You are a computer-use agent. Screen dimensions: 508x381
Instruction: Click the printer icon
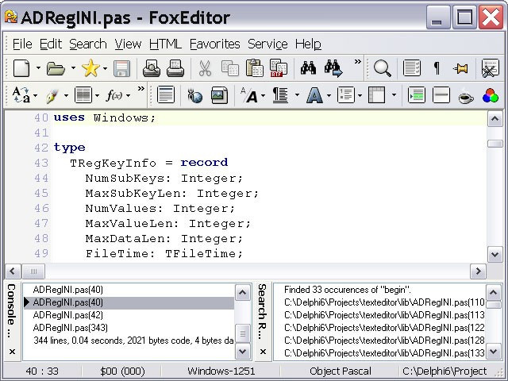tap(175, 68)
